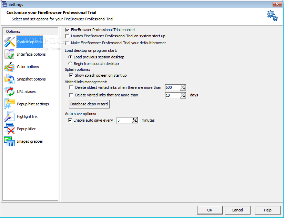
Task: Check make FineBrowser your default browser
Action: tap(67, 43)
